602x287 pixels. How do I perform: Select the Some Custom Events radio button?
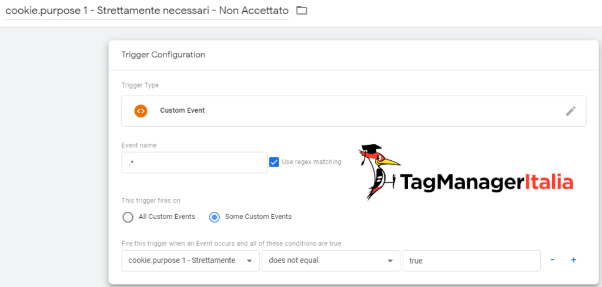(215, 217)
